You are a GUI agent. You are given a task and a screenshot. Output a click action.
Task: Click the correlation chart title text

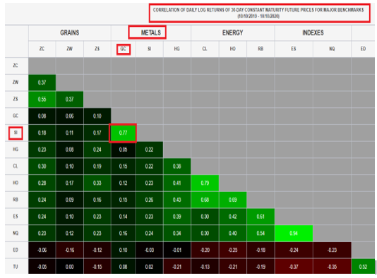click(258, 13)
